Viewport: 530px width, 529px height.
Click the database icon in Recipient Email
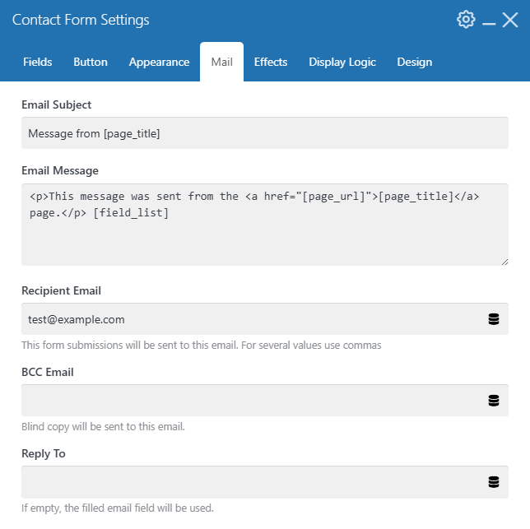494,319
